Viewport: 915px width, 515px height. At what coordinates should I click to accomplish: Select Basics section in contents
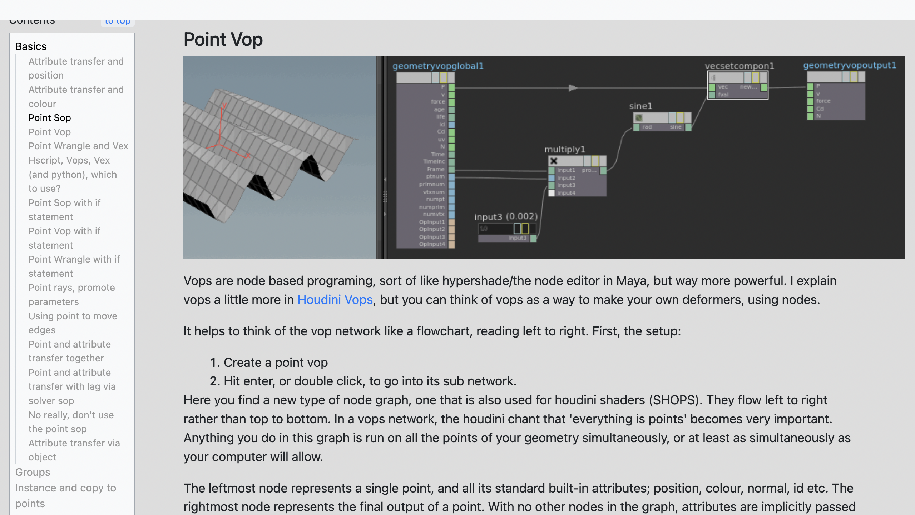(x=31, y=46)
